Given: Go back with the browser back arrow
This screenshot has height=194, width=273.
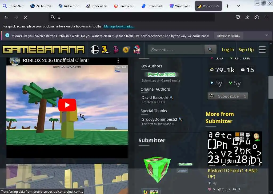Looking at the screenshot, I should [x=6, y=17].
